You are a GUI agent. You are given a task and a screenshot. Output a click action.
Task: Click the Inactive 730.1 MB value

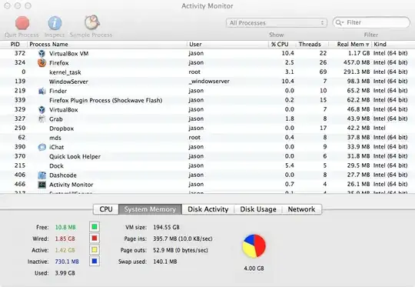pos(67,262)
